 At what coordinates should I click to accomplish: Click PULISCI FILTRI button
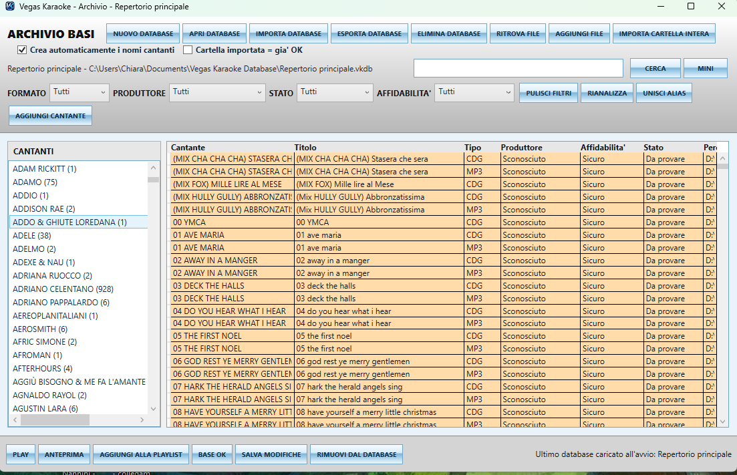pos(549,93)
